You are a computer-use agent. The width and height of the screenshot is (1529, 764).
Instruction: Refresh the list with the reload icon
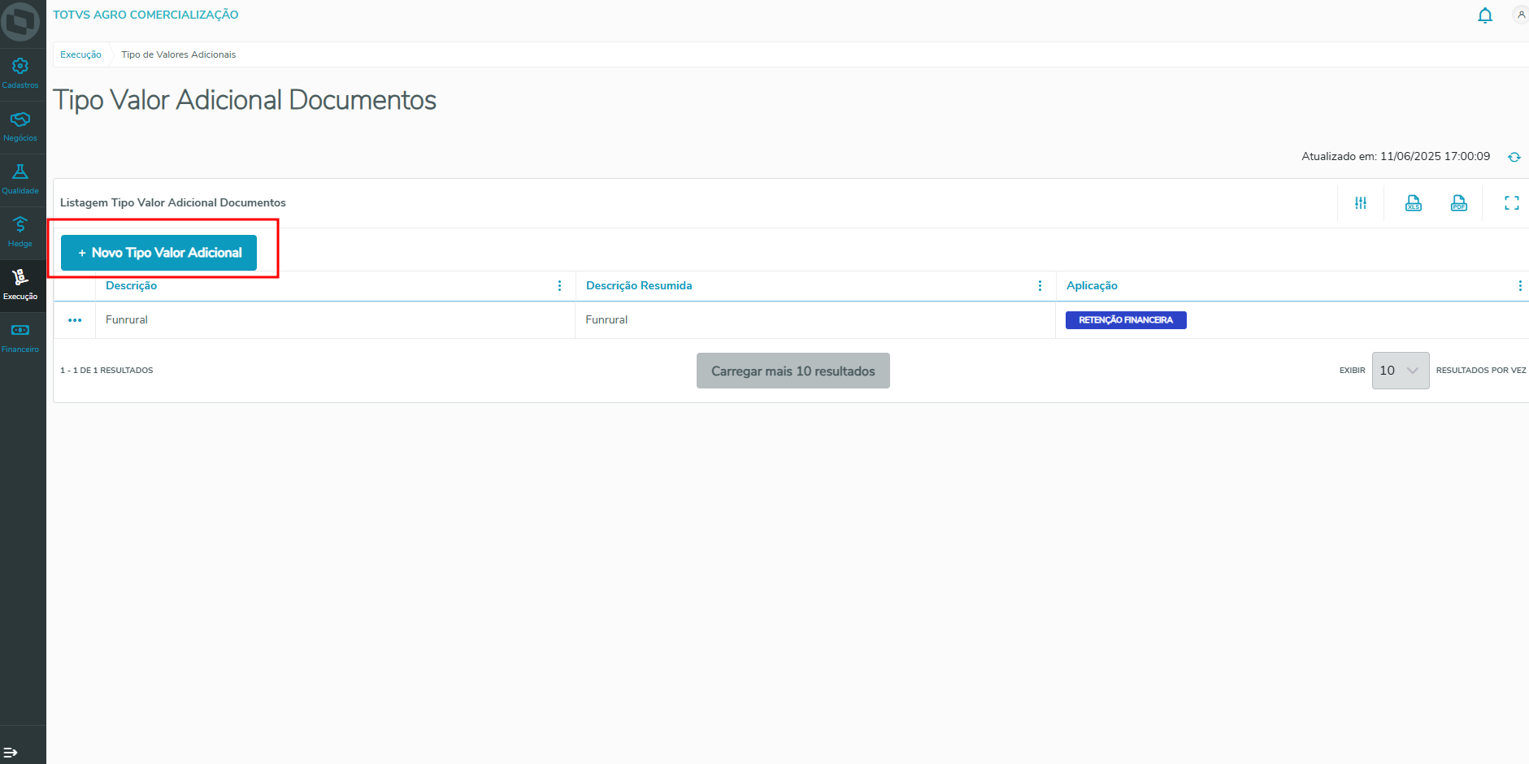1514,157
